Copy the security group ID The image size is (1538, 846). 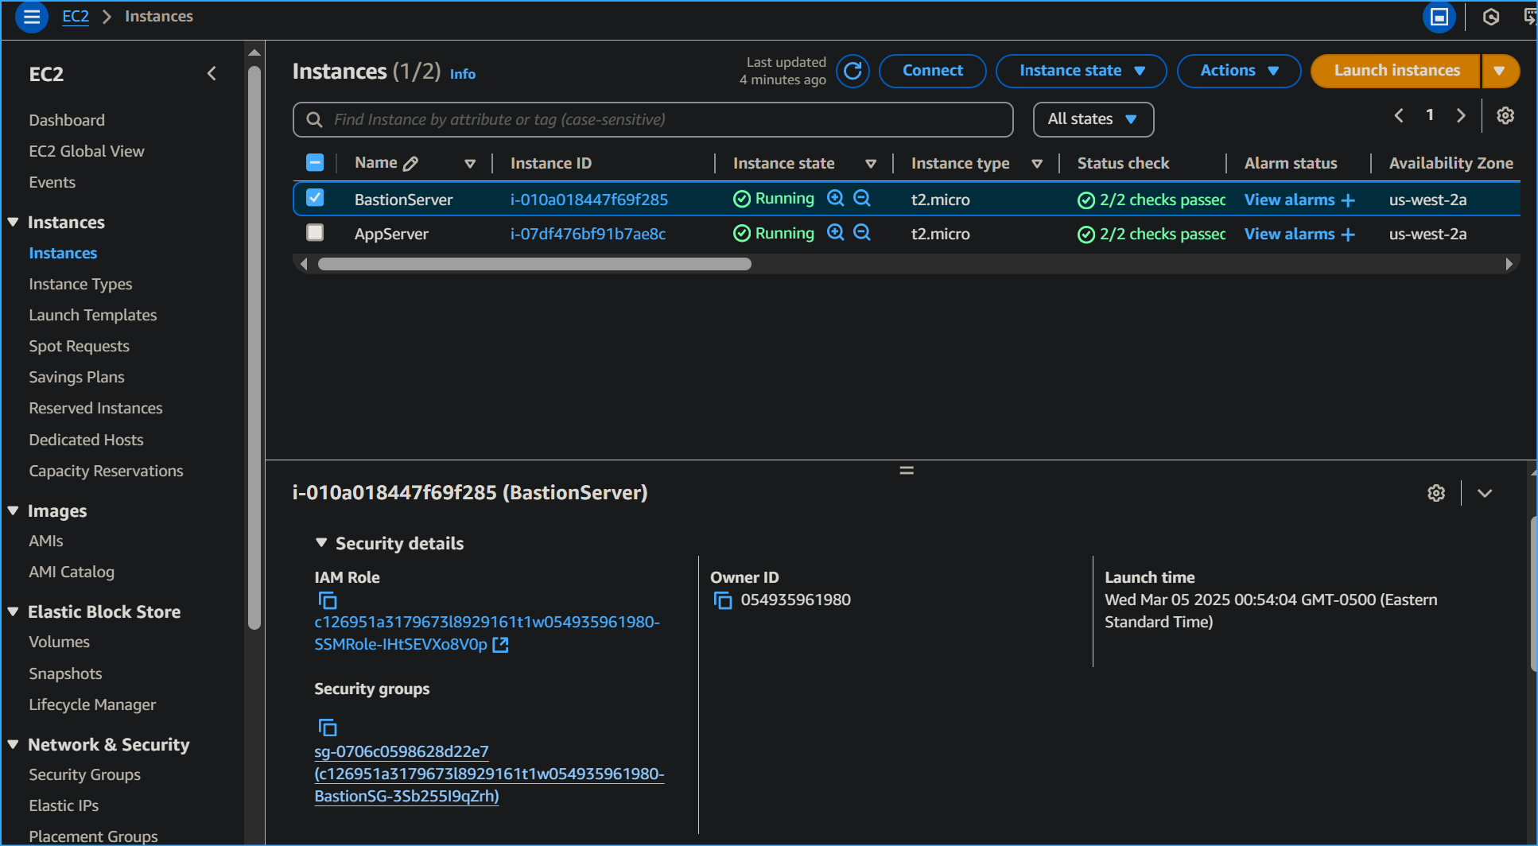328,727
